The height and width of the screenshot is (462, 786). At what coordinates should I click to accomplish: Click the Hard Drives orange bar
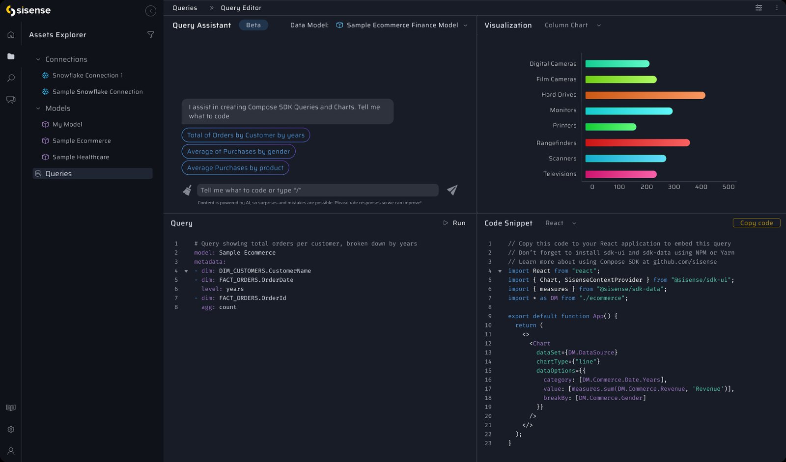tap(645, 95)
